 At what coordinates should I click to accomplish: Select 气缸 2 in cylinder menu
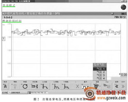pyautogui.click(x=100, y=72)
